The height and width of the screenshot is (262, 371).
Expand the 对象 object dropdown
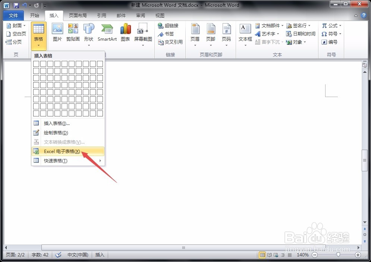tap(305, 42)
